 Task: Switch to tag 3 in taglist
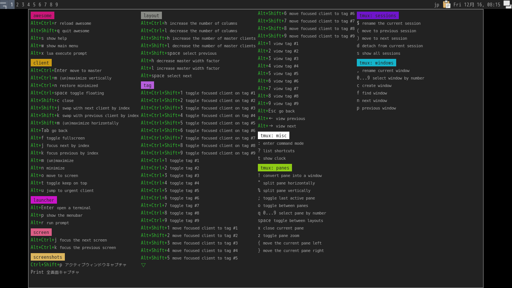click(x=23, y=4)
